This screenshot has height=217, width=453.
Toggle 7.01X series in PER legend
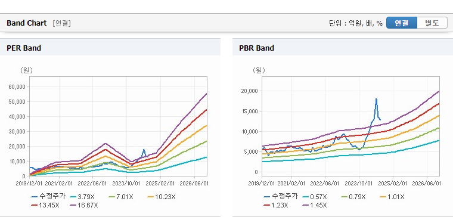(x=121, y=197)
